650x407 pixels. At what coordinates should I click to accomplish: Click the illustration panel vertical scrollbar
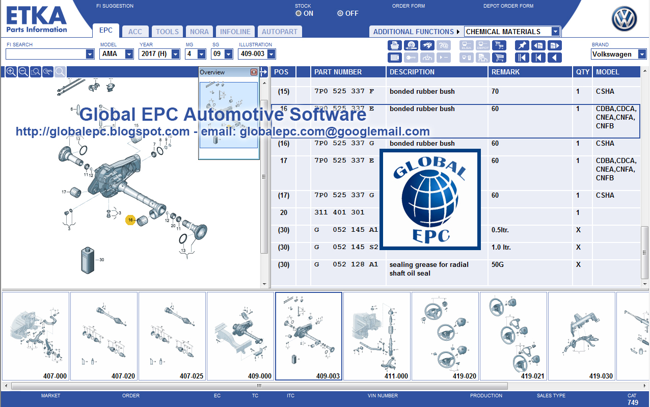(x=264, y=177)
